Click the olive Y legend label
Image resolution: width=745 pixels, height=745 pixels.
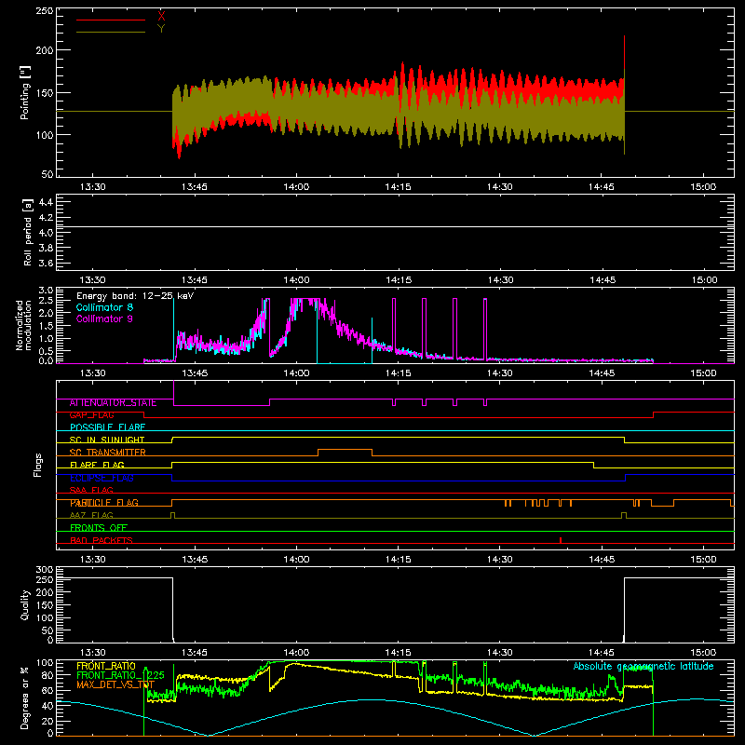161,29
